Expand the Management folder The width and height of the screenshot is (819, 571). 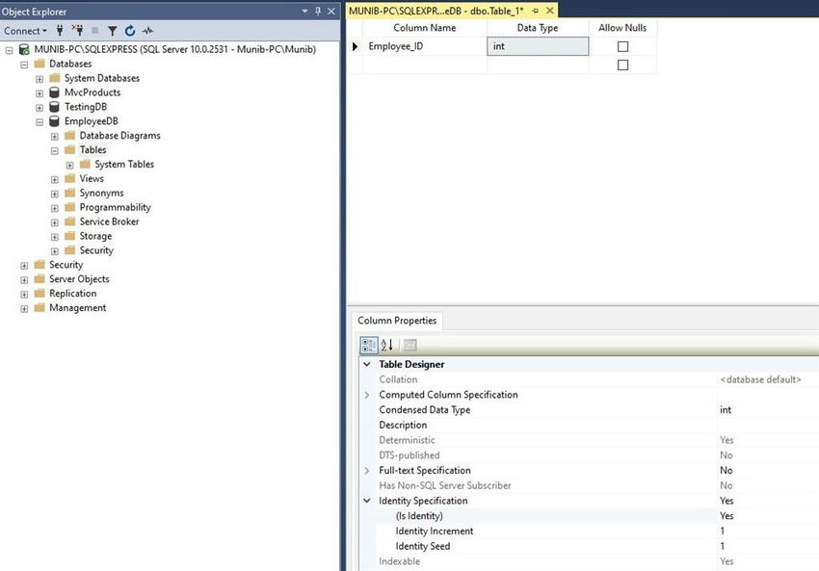pyautogui.click(x=24, y=309)
